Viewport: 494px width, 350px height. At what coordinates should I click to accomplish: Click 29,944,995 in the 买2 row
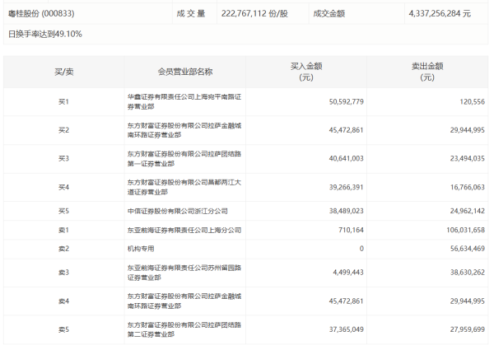click(467, 130)
